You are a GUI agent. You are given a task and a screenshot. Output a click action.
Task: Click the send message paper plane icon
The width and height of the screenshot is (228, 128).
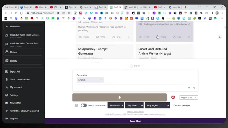(x=194, y=88)
